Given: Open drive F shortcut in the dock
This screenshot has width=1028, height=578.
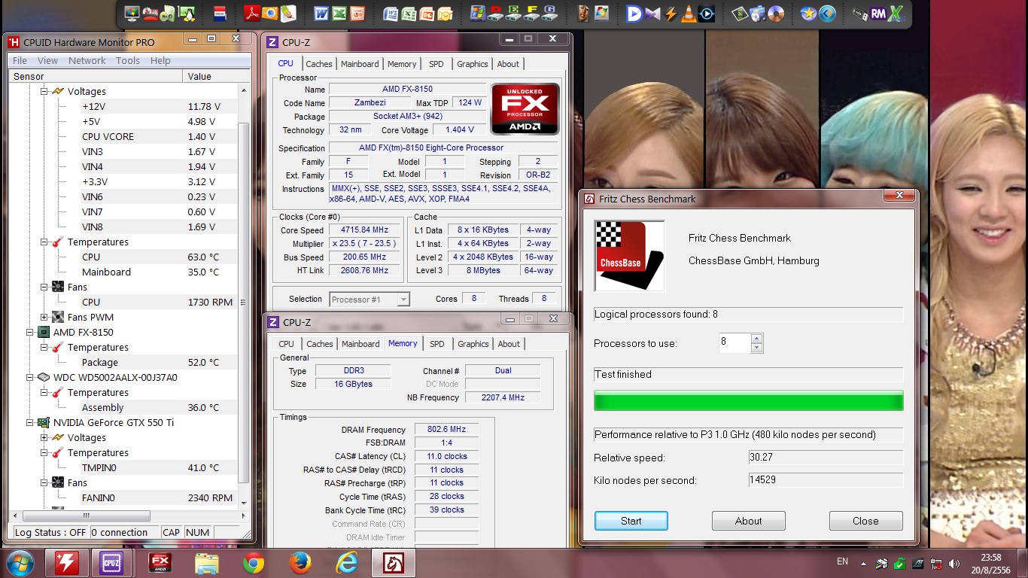Looking at the screenshot, I should coord(531,13).
